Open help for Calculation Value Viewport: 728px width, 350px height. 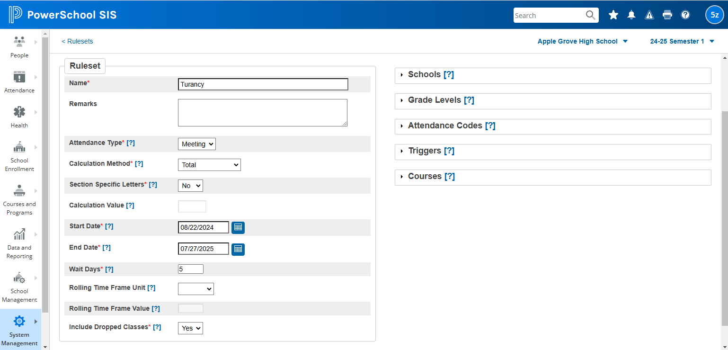coord(130,205)
